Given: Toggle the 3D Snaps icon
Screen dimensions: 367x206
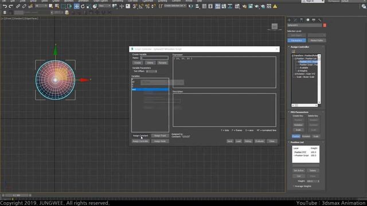Looking at the screenshot, I should [x=135, y=6].
